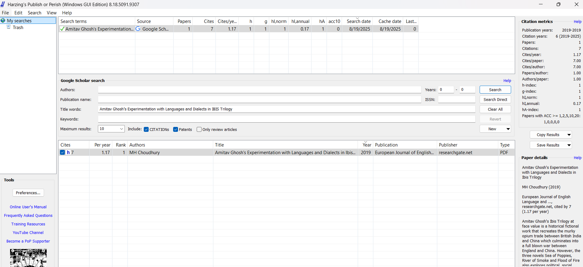The height and width of the screenshot is (267, 583).
Task: Focus the Authors input field
Action: point(259,90)
